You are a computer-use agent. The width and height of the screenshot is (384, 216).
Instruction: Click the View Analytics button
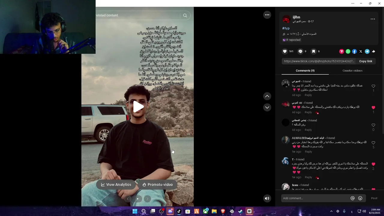click(116, 184)
